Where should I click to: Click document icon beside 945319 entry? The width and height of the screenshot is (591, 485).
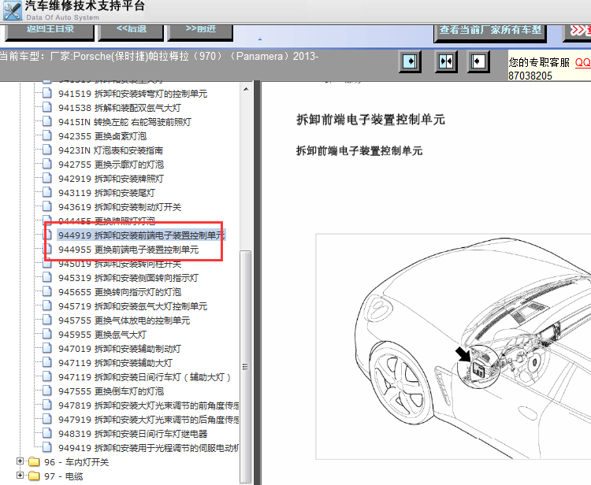47,277
